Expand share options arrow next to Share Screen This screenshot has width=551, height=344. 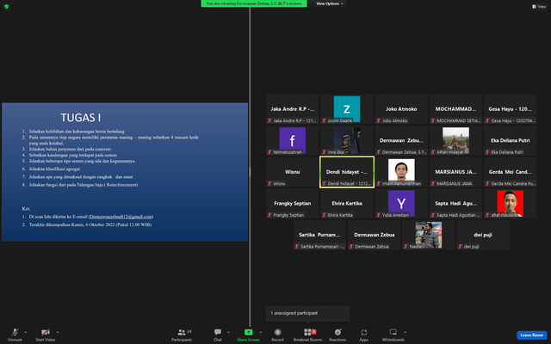260,332
